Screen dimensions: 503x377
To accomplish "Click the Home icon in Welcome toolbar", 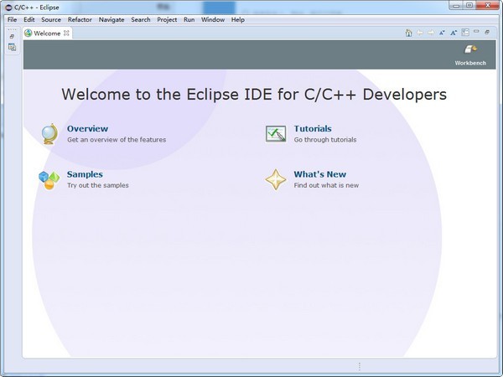I will (x=408, y=33).
